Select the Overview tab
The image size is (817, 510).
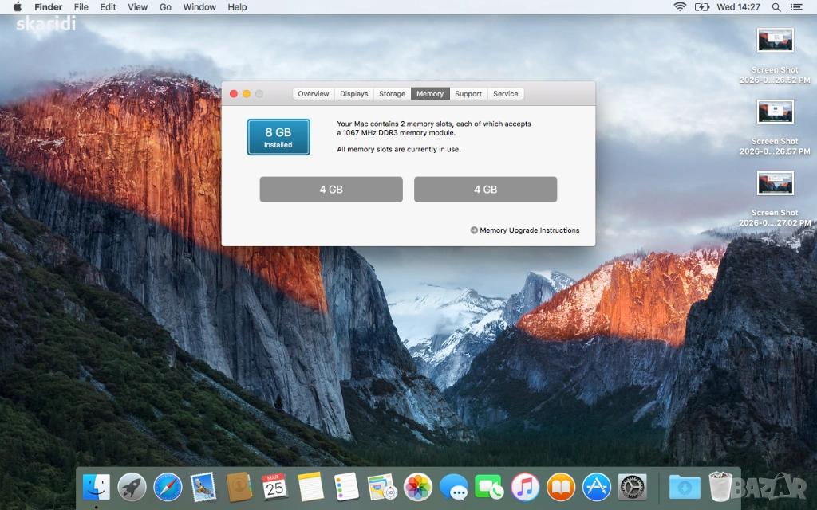pos(314,94)
